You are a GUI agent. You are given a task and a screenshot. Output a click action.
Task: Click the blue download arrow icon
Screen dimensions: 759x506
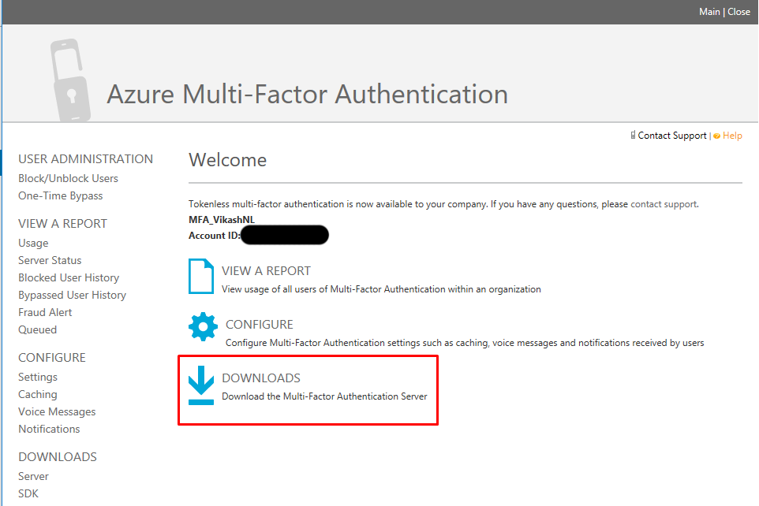pos(201,385)
